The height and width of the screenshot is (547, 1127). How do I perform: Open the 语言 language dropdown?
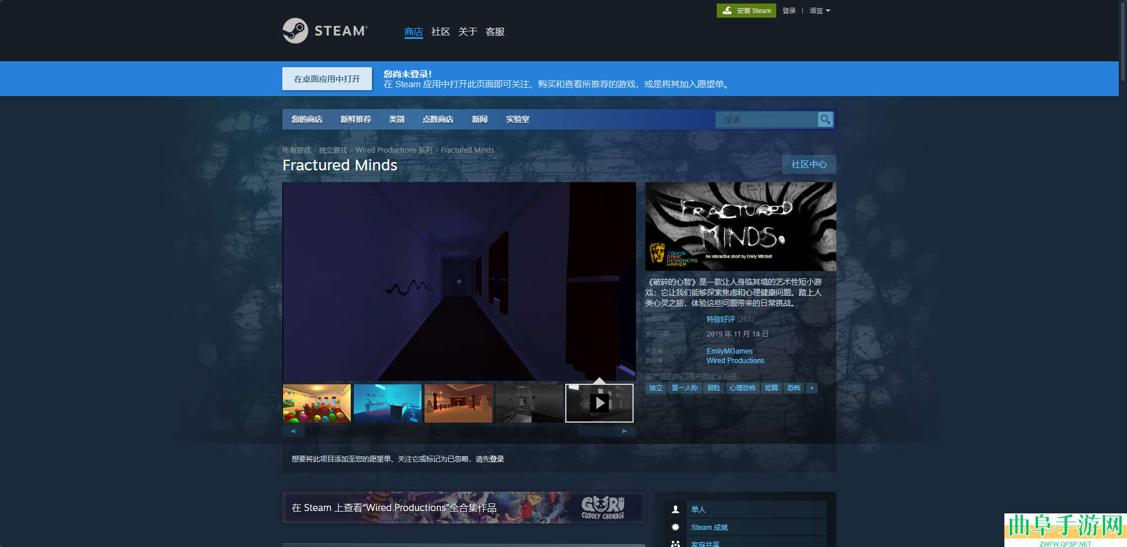[820, 11]
